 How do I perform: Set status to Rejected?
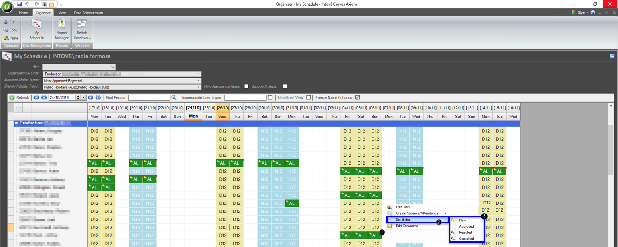point(467,233)
